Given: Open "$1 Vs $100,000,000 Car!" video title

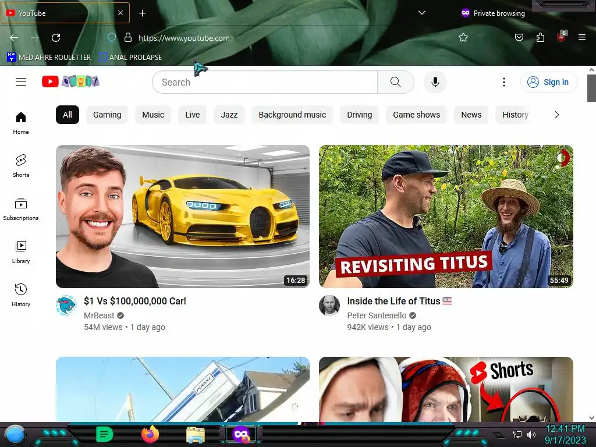Looking at the screenshot, I should (x=135, y=301).
